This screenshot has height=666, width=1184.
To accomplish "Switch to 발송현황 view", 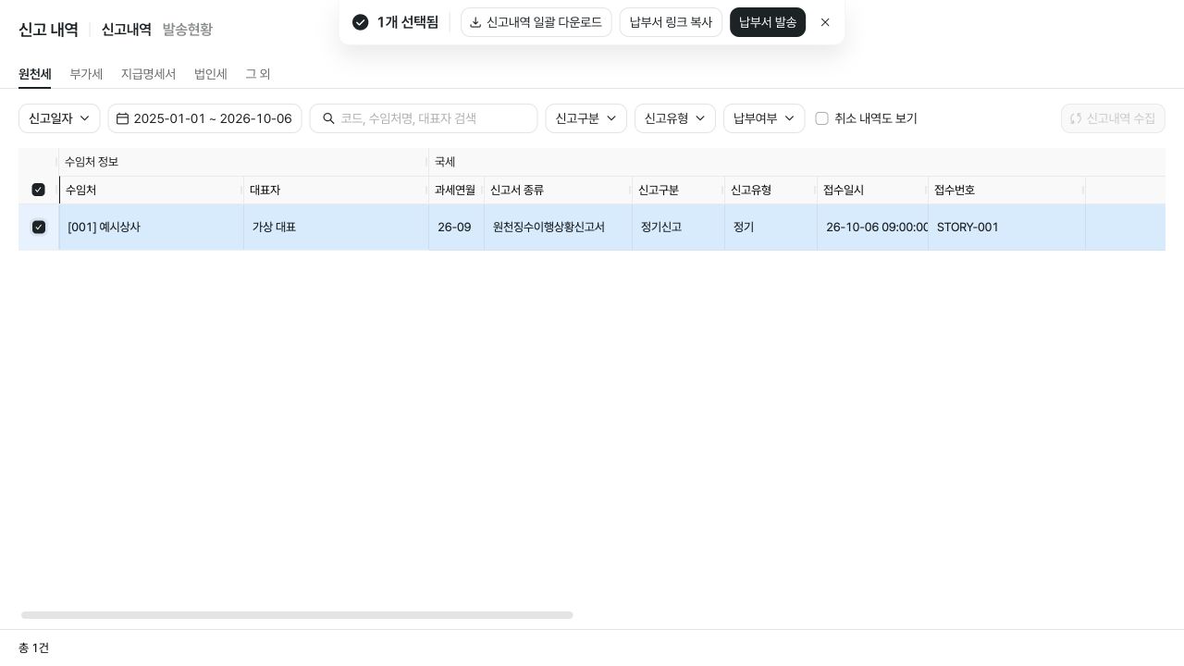I will tap(188, 30).
